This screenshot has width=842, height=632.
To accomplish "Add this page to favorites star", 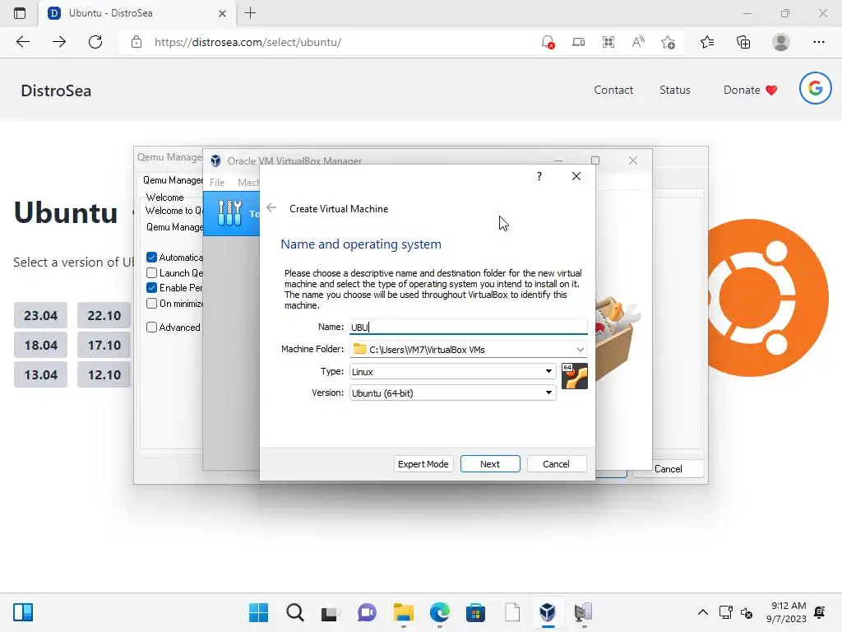I will tap(668, 42).
